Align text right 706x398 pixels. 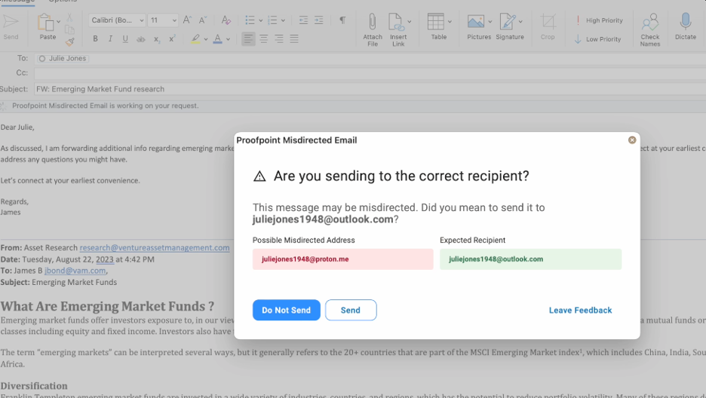(x=279, y=39)
